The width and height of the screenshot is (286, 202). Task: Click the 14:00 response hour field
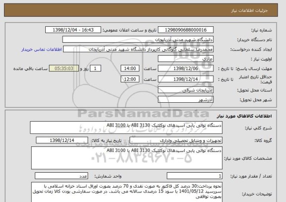point(130,68)
